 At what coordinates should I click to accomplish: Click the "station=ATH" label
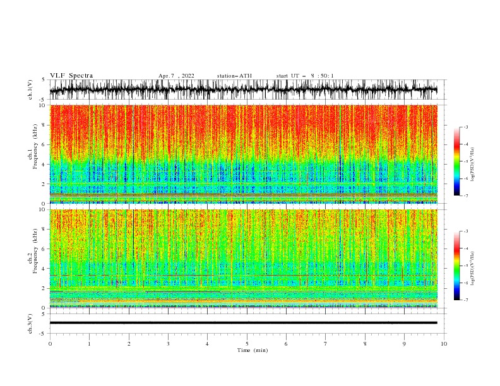pyautogui.click(x=234, y=76)
